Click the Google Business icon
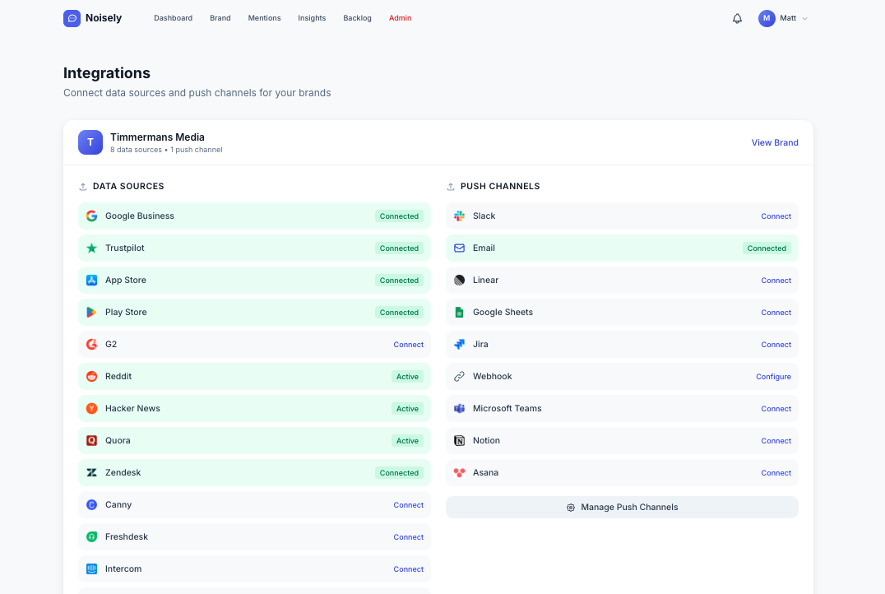Screen dimensions: 885x594 coord(91,216)
